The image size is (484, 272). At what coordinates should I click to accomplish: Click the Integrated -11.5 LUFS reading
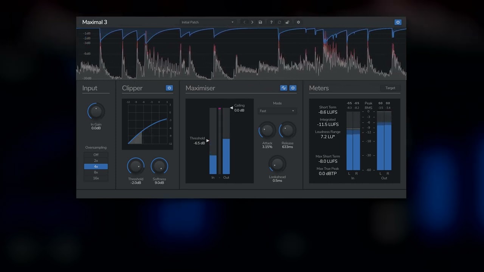tap(327, 124)
